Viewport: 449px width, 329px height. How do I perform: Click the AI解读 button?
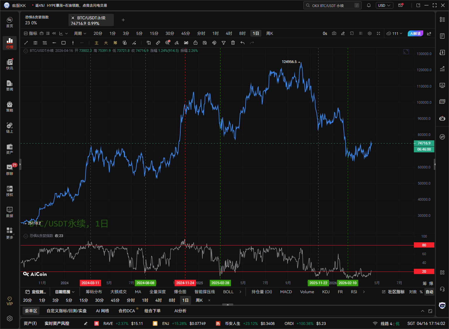tap(415, 33)
